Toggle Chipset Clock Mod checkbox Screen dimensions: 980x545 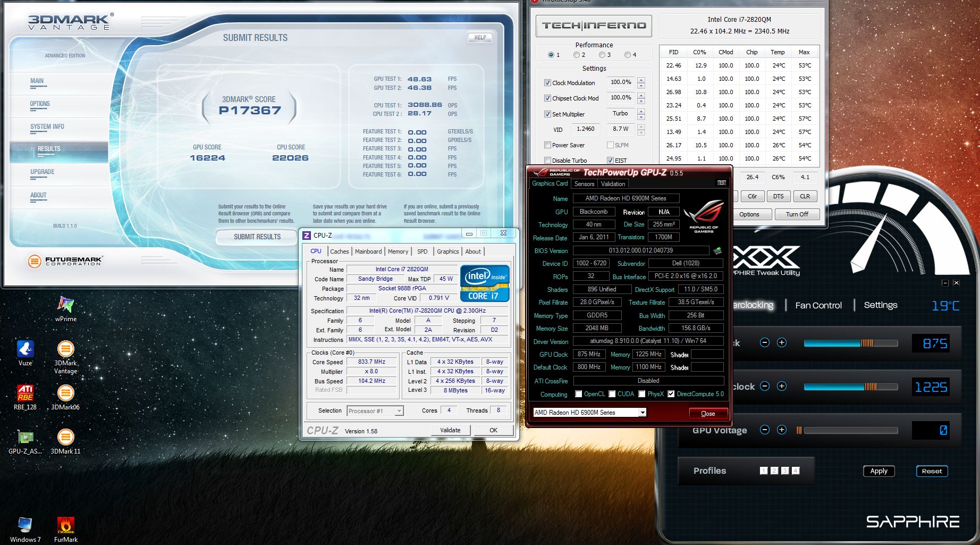547,98
